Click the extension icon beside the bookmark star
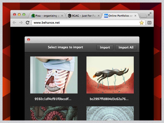 149,23
